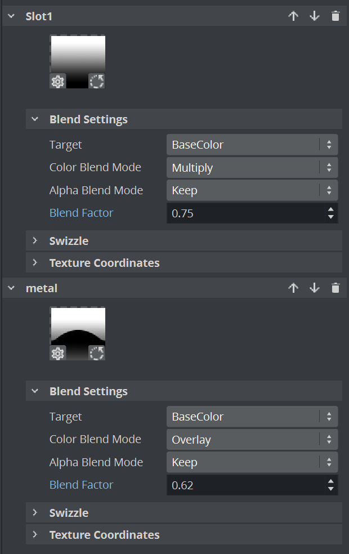Move Slot1 up with the arrow icon

(293, 16)
